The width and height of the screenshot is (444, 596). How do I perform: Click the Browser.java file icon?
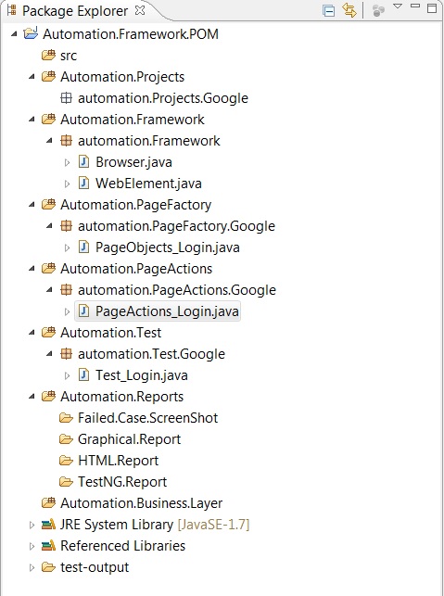[x=83, y=162]
